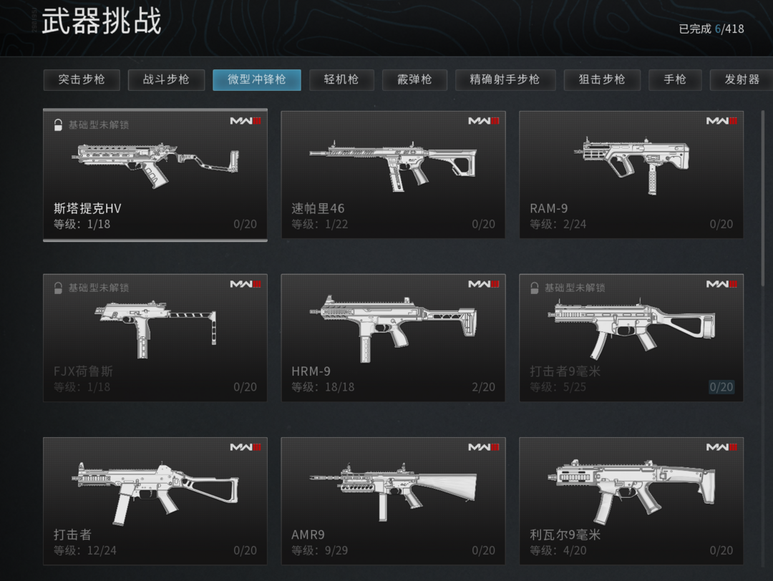Open the 霰弹枪 weapon tab
Screen dimensions: 773x581
click(x=414, y=80)
